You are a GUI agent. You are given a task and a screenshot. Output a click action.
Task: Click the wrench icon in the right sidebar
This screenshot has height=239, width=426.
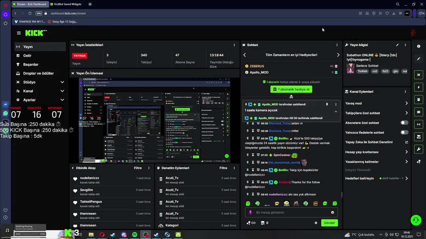tap(419, 149)
